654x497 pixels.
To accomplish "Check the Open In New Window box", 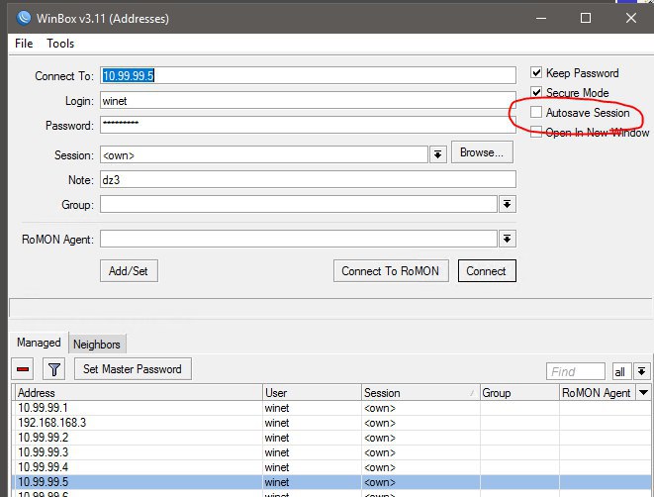I will click(536, 132).
